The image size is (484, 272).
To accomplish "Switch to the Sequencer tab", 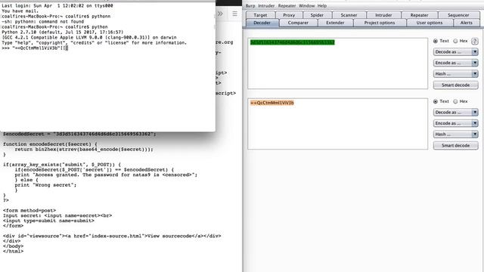I will 458,15.
